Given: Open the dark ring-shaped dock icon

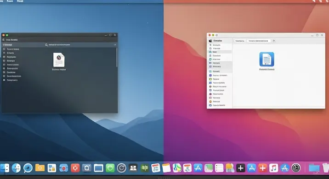Looking at the screenshot, I should [x=121, y=168].
